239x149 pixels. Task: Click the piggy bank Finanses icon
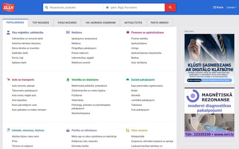(x=128, y=32)
